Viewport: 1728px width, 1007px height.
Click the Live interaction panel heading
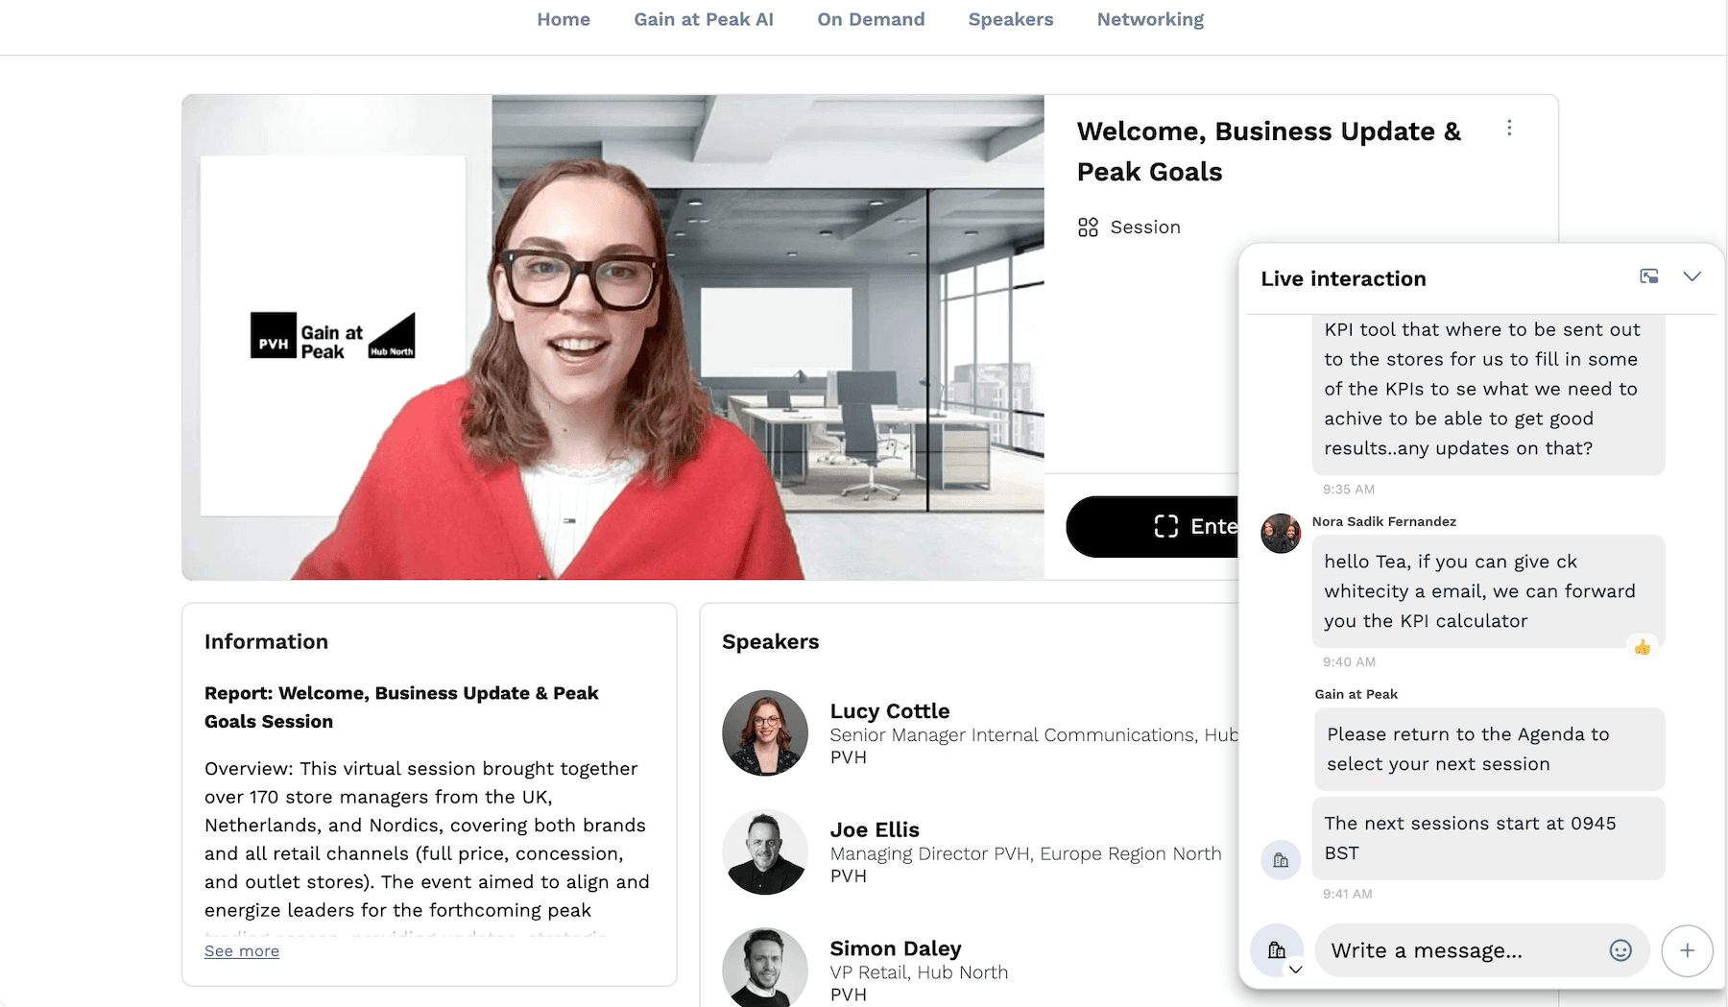(x=1343, y=278)
